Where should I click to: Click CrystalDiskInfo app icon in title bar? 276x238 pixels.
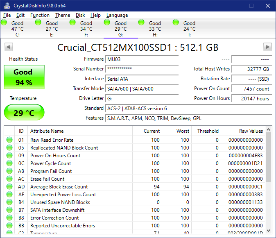tap(7, 6)
